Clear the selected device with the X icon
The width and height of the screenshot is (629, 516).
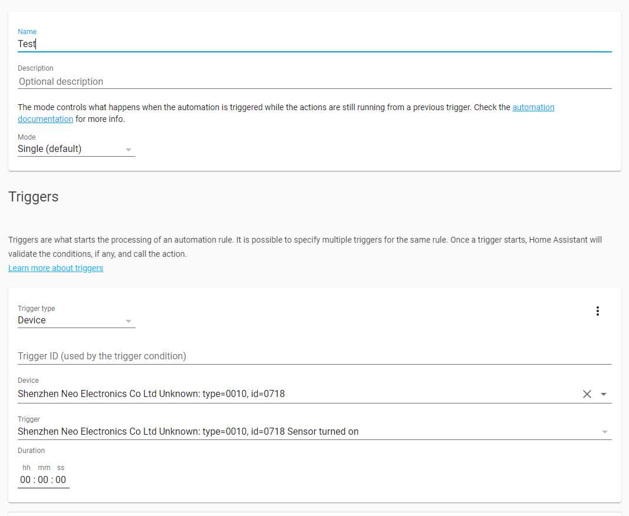[587, 394]
